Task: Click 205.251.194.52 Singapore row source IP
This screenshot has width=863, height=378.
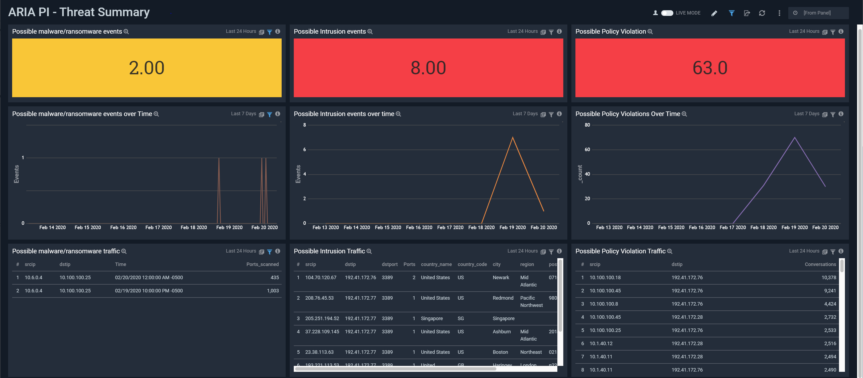Action: click(x=322, y=318)
